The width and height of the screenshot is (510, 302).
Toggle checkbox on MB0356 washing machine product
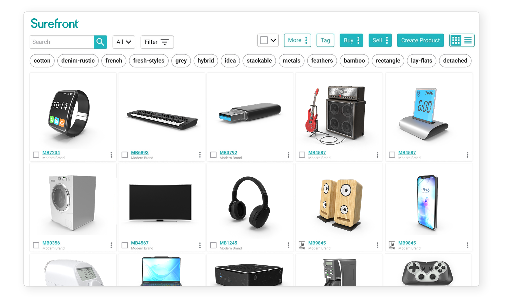tap(36, 244)
